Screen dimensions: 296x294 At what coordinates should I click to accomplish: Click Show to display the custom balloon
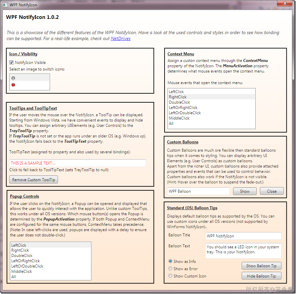pos(245,191)
